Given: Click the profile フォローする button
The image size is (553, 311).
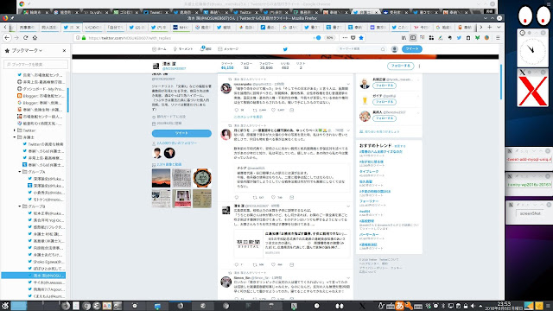Looking at the screenshot, I should [401, 66].
